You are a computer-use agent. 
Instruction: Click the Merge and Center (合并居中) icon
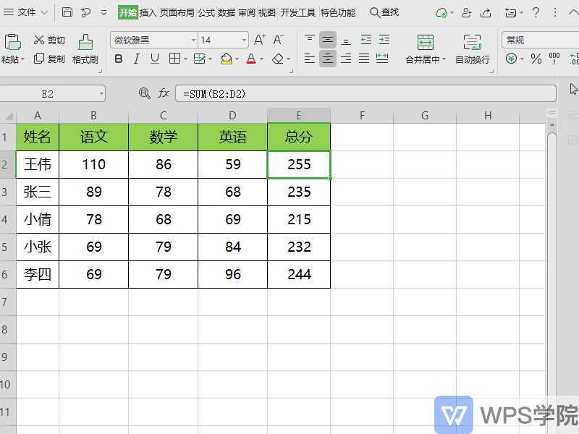426,42
